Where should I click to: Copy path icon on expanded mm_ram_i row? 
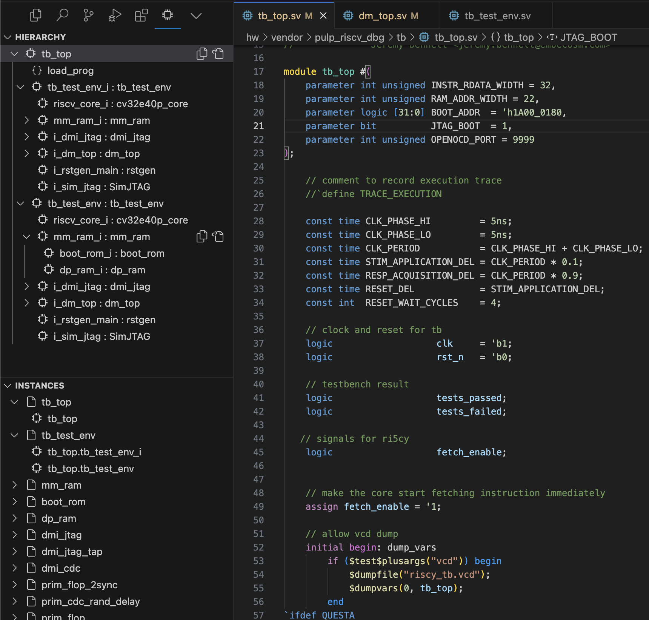coord(202,236)
